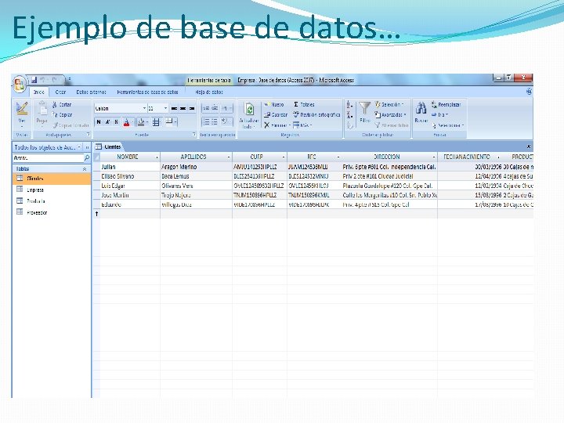Open the Fuente group dialog launcher
Image resolution: width=564 pixels, height=423 pixels.
(x=194, y=135)
